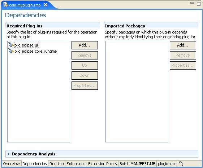Go to the Extensions tab
203x168 pixels.
pos(76,164)
